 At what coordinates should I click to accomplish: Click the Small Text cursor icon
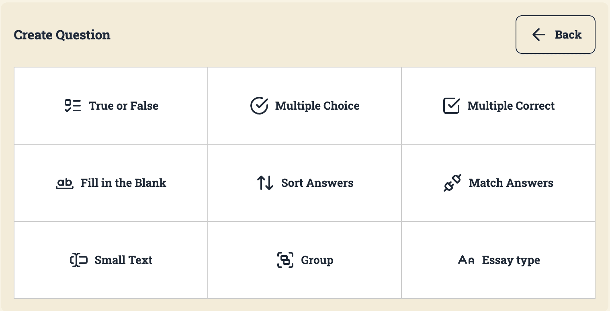point(79,260)
